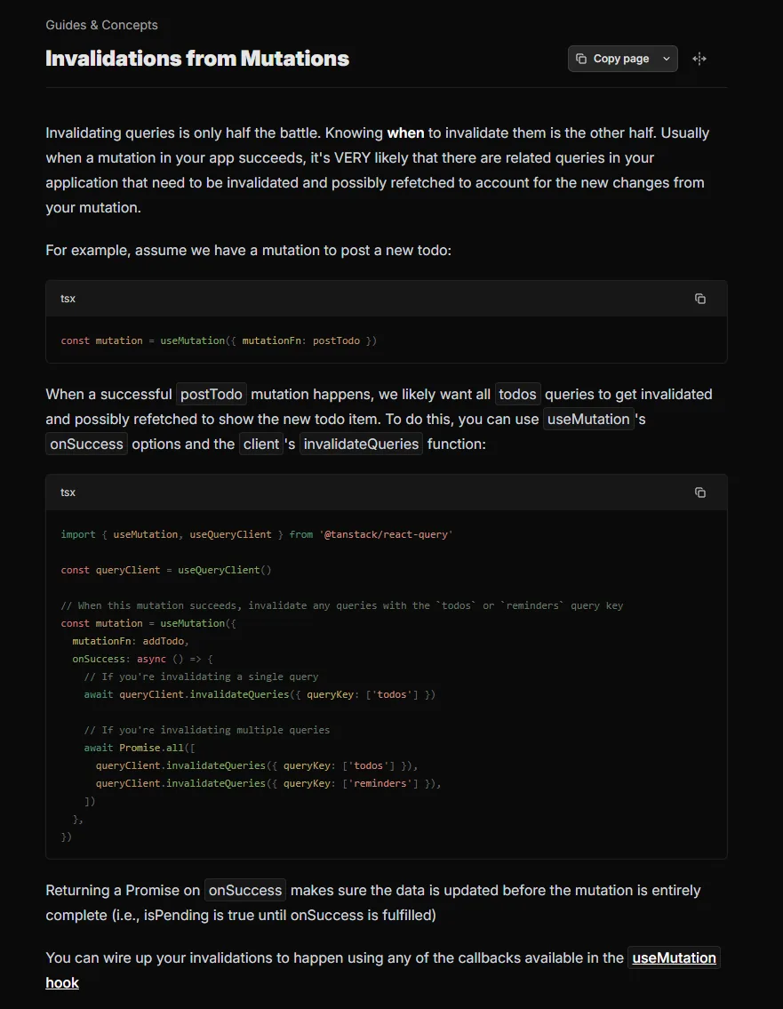Viewport: 783px width, 1009px height.
Task: Click the copy icon on the second code block
Action: coord(700,492)
